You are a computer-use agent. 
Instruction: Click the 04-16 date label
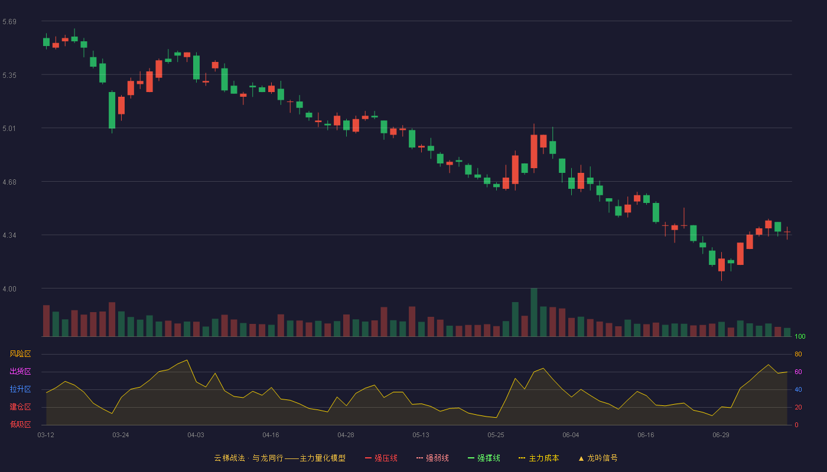271,435
